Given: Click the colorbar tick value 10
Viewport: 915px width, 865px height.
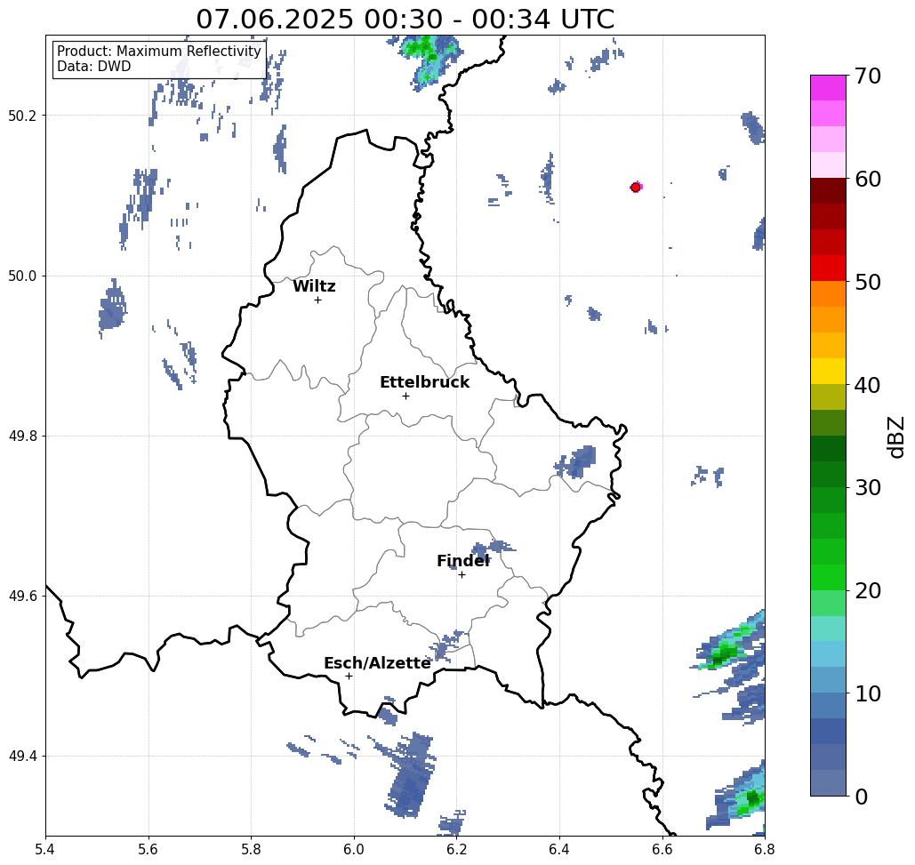Looking at the screenshot, I should click(x=867, y=693).
